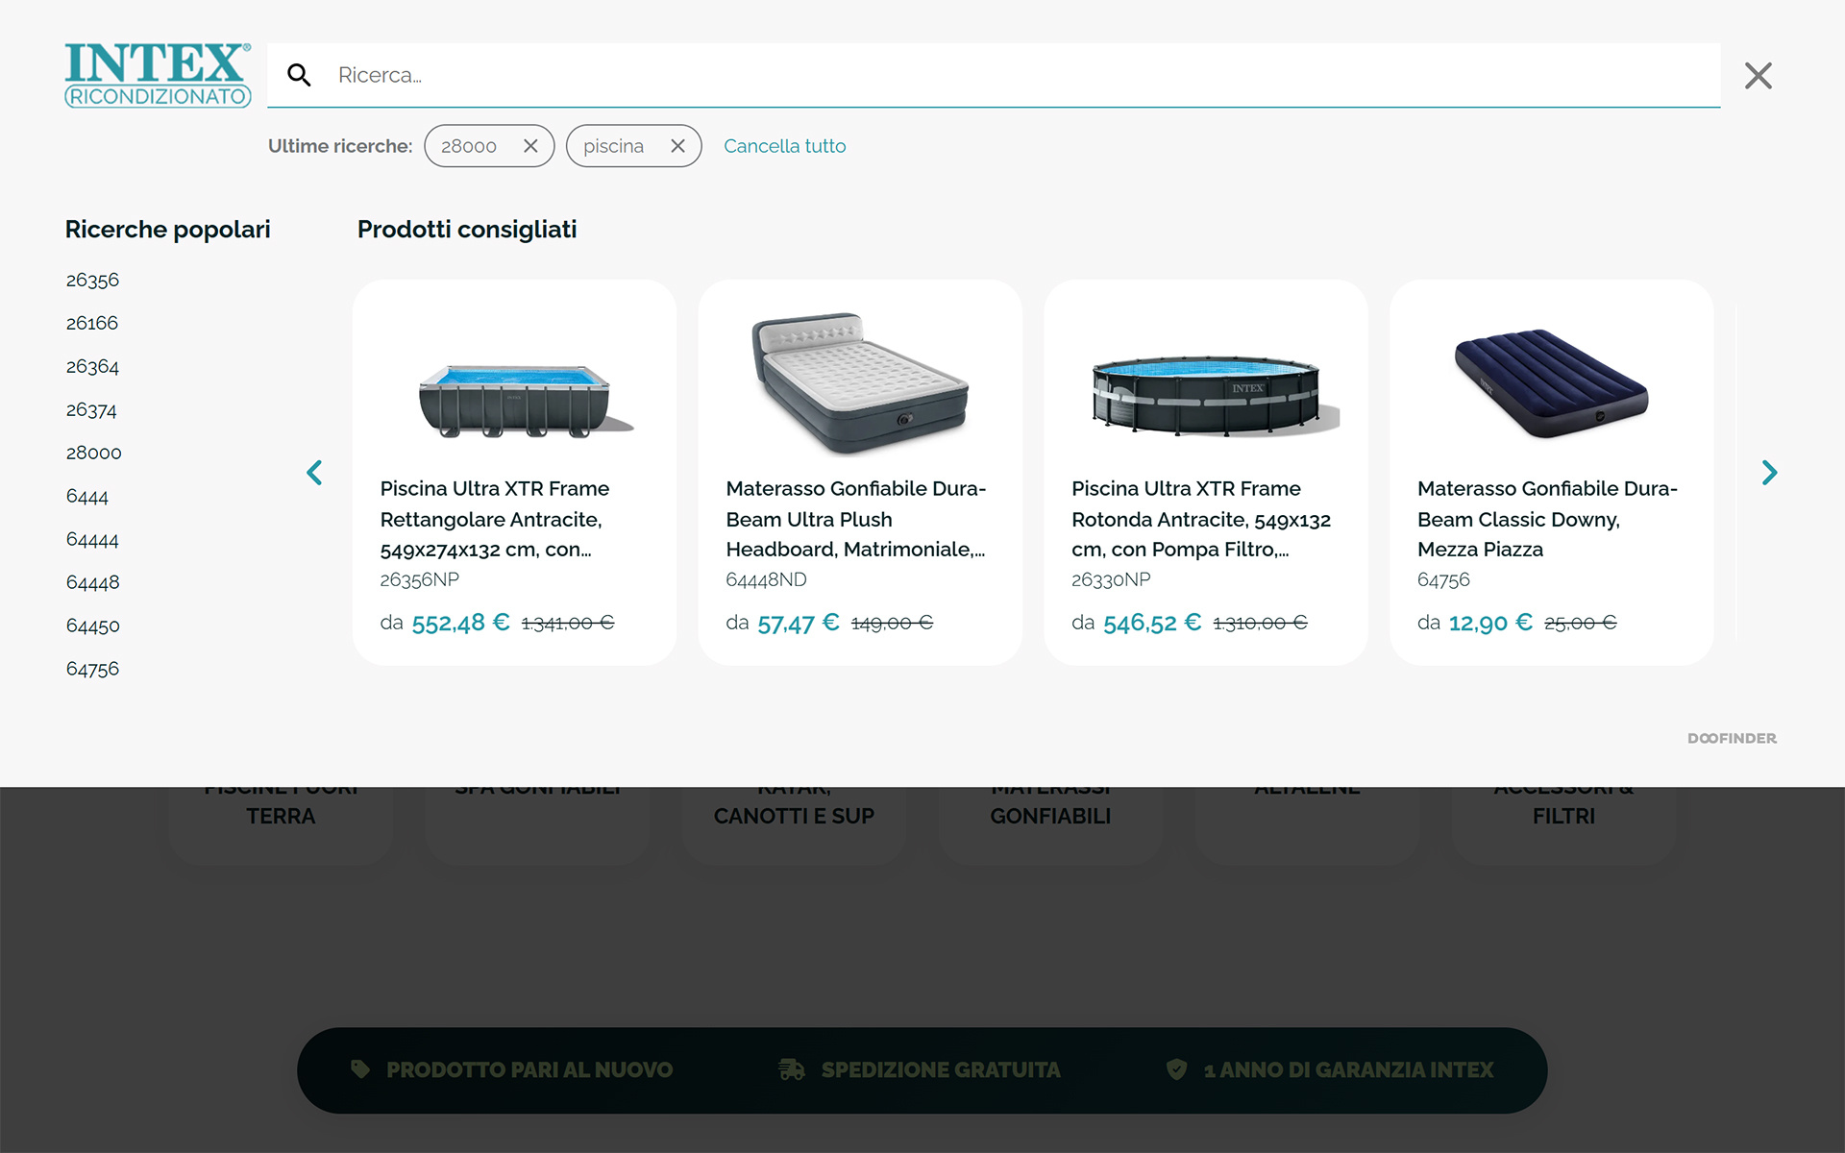Click Prodotti consigliati heading
The width and height of the screenshot is (1845, 1153).
coord(467,230)
